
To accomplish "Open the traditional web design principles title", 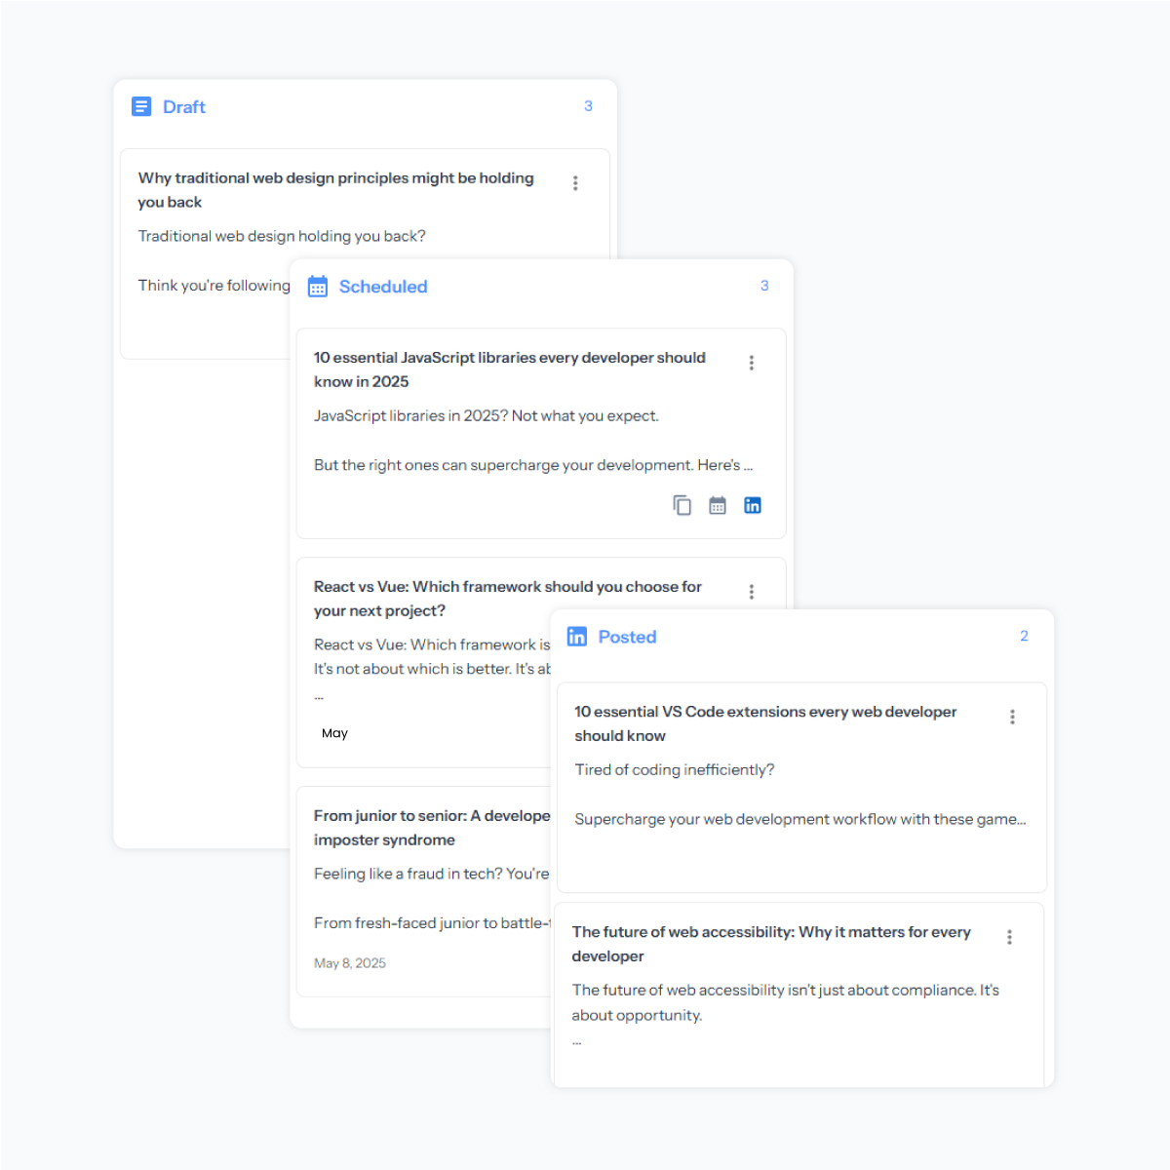I will coord(335,190).
